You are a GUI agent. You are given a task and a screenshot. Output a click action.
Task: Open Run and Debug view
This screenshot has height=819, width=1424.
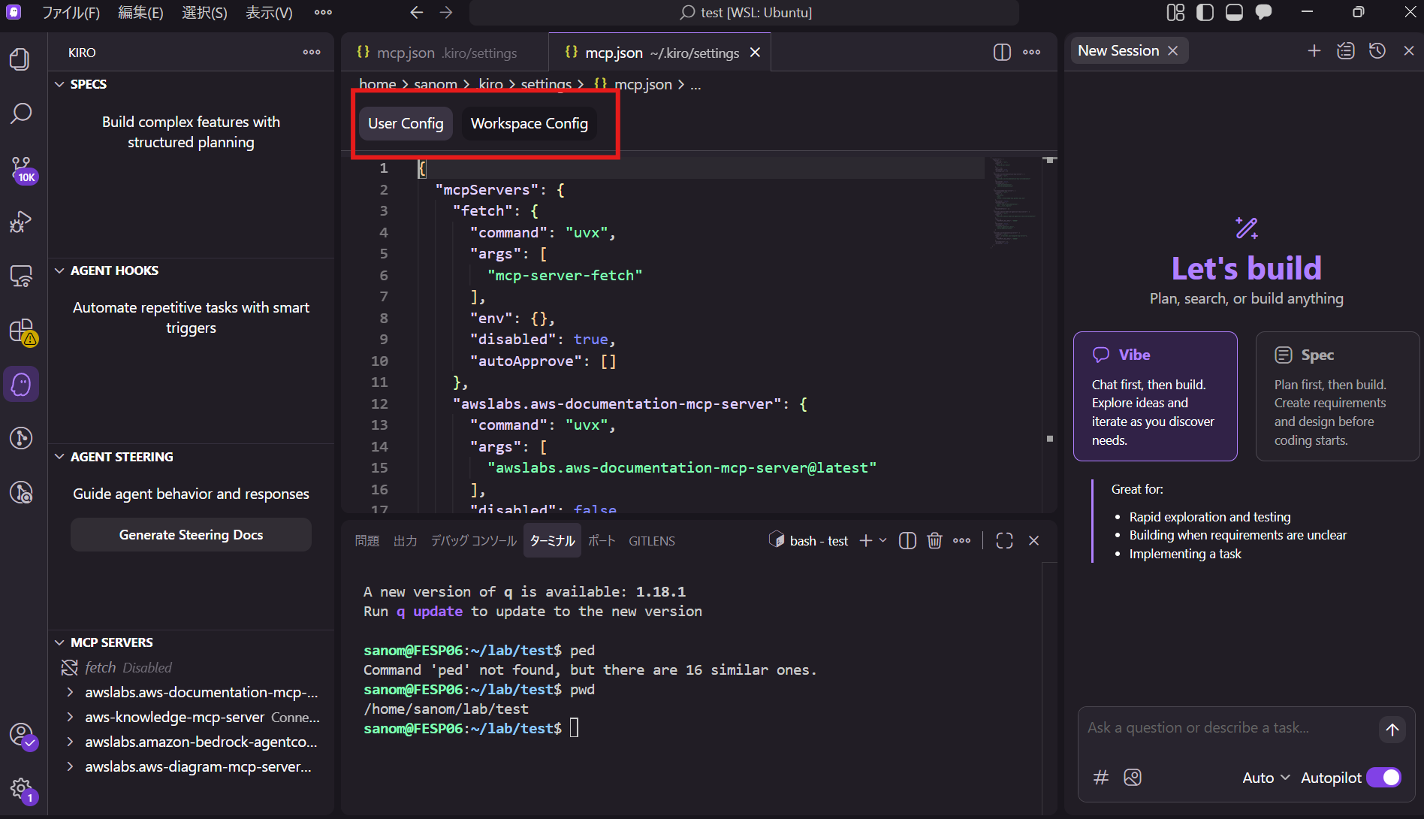click(21, 222)
